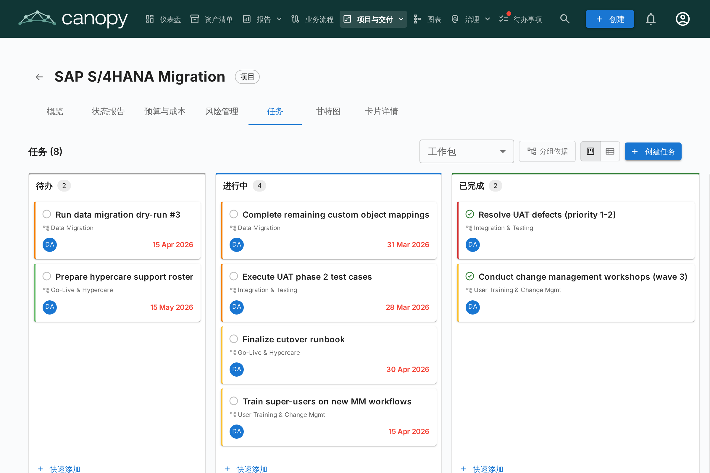Click the 仪表盘 dashboard grid icon
Screen dimensions: 710x473
point(149,19)
